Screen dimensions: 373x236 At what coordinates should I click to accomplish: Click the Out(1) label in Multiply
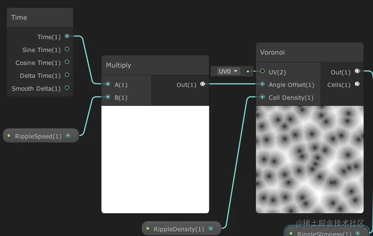click(186, 85)
